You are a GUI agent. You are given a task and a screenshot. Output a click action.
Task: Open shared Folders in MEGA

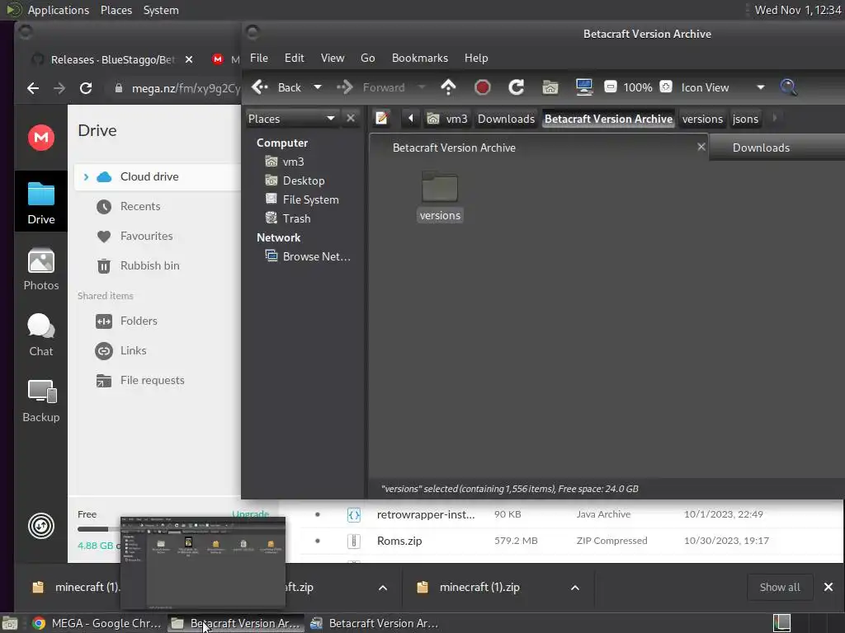[139, 321]
